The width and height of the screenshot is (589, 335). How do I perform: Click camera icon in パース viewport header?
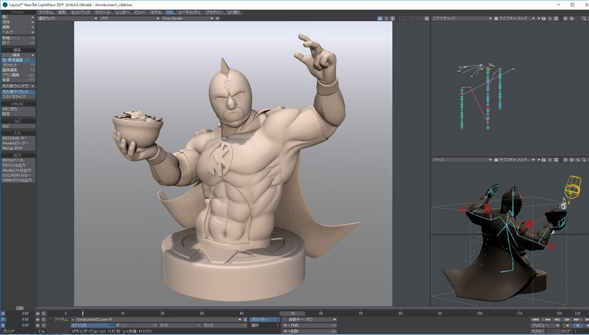point(544,160)
